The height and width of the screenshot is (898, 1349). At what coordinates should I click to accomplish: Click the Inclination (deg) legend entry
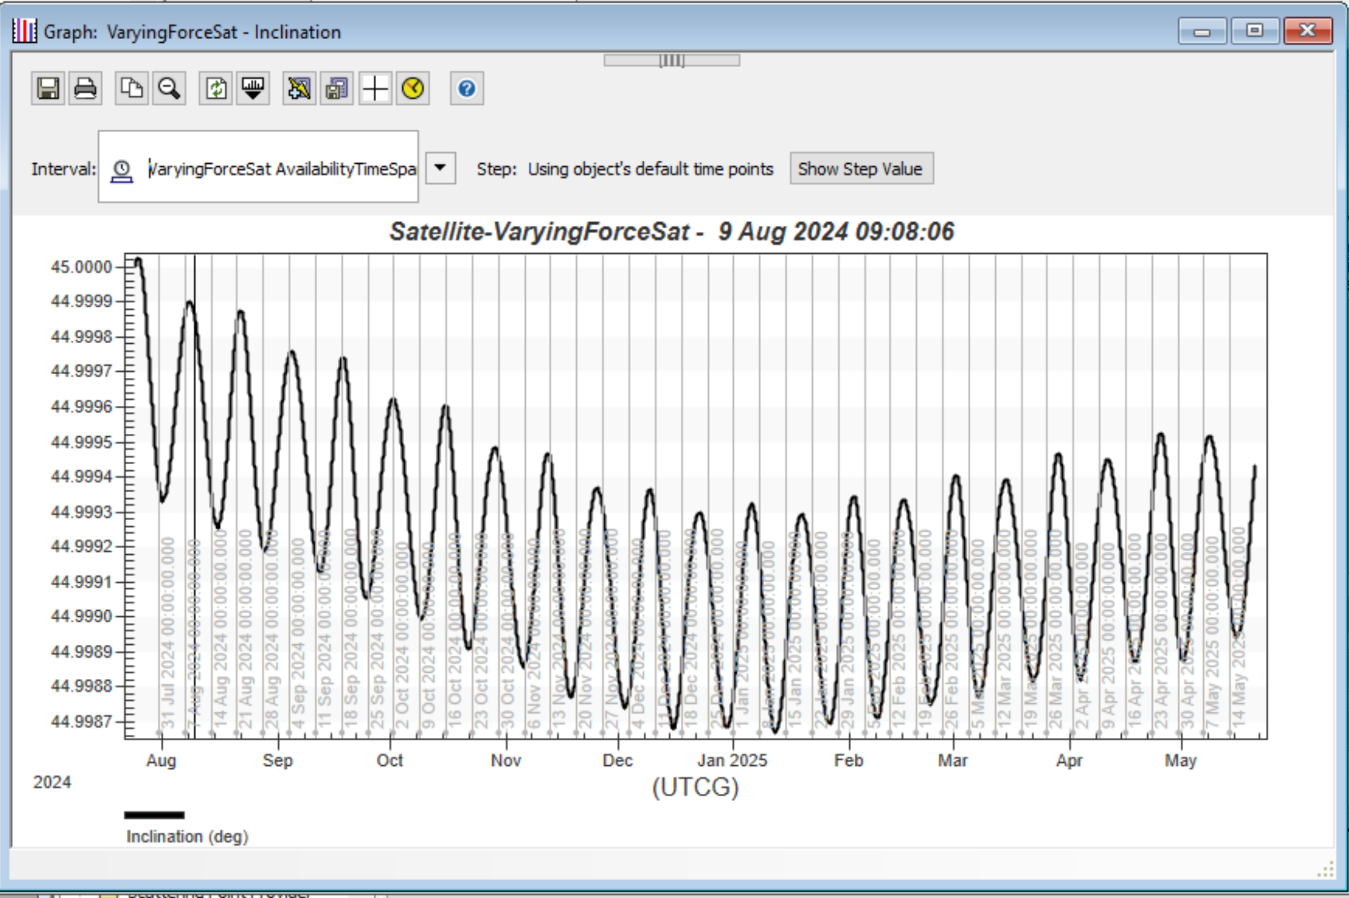(x=187, y=837)
